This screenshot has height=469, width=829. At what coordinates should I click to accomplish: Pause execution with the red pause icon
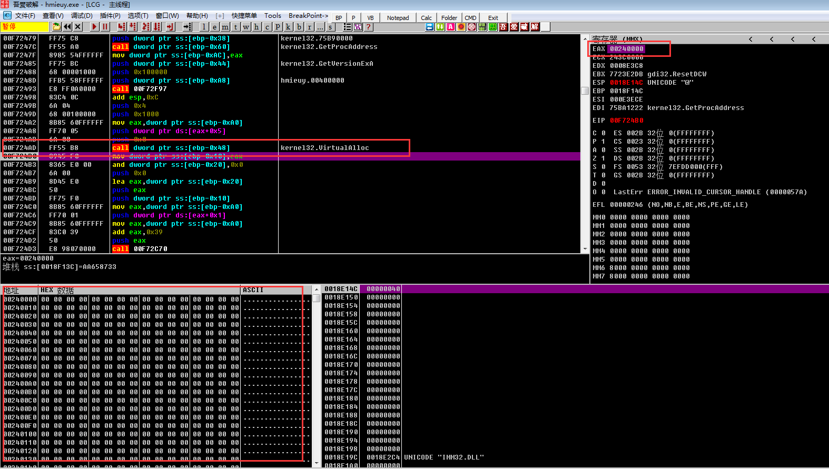pyautogui.click(x=105, y=27)
